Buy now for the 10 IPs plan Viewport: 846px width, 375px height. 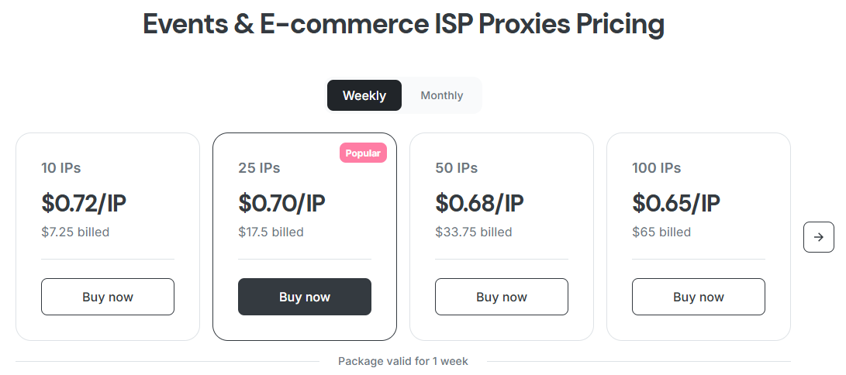(x=108, y=297)
